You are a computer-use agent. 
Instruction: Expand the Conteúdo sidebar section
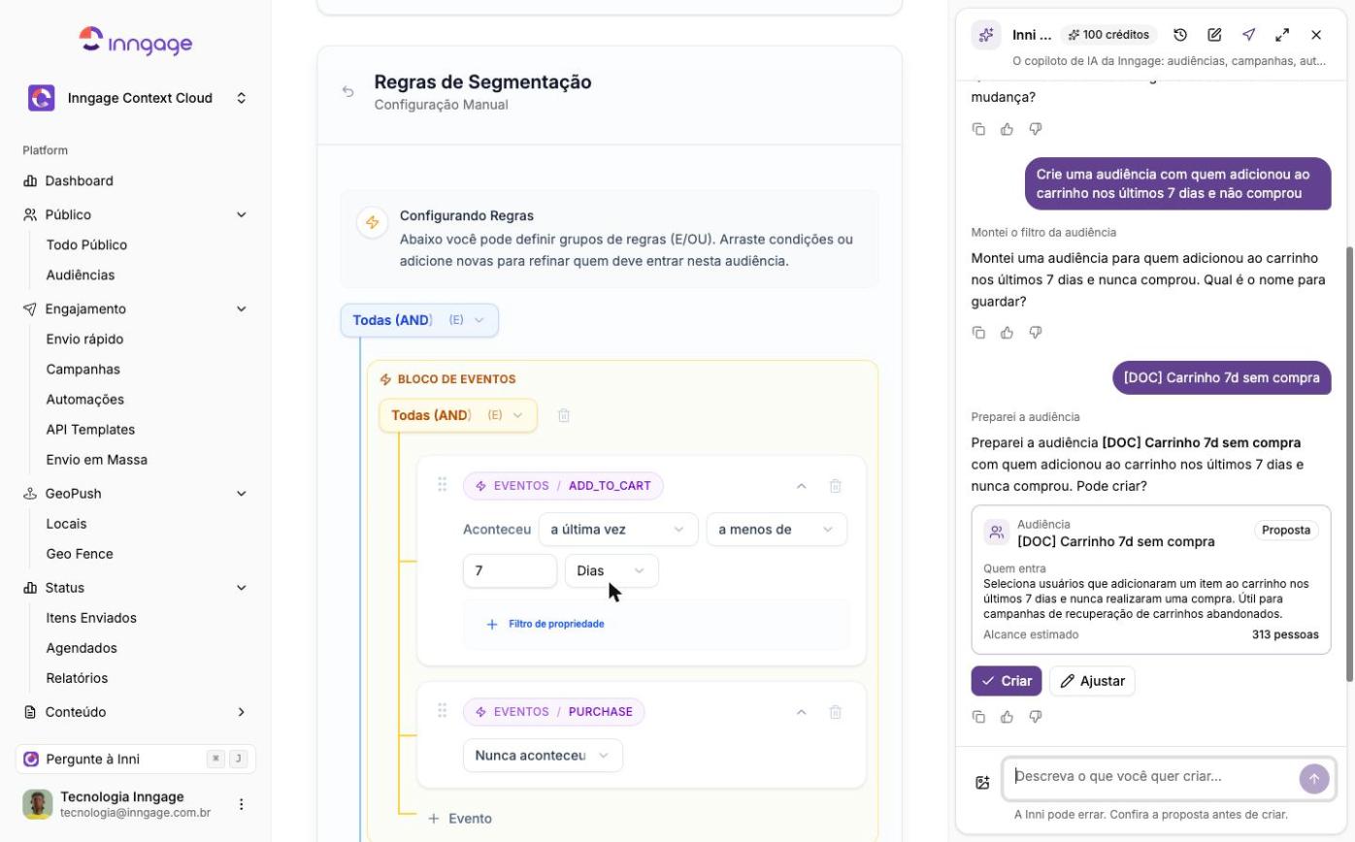[x=135, y=712]
